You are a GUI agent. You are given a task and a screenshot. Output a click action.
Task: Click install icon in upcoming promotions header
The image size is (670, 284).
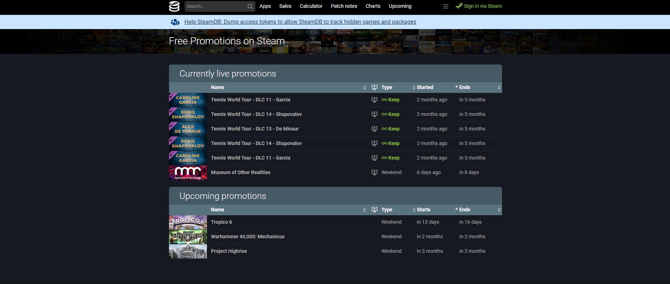click(x=374, y=210)
